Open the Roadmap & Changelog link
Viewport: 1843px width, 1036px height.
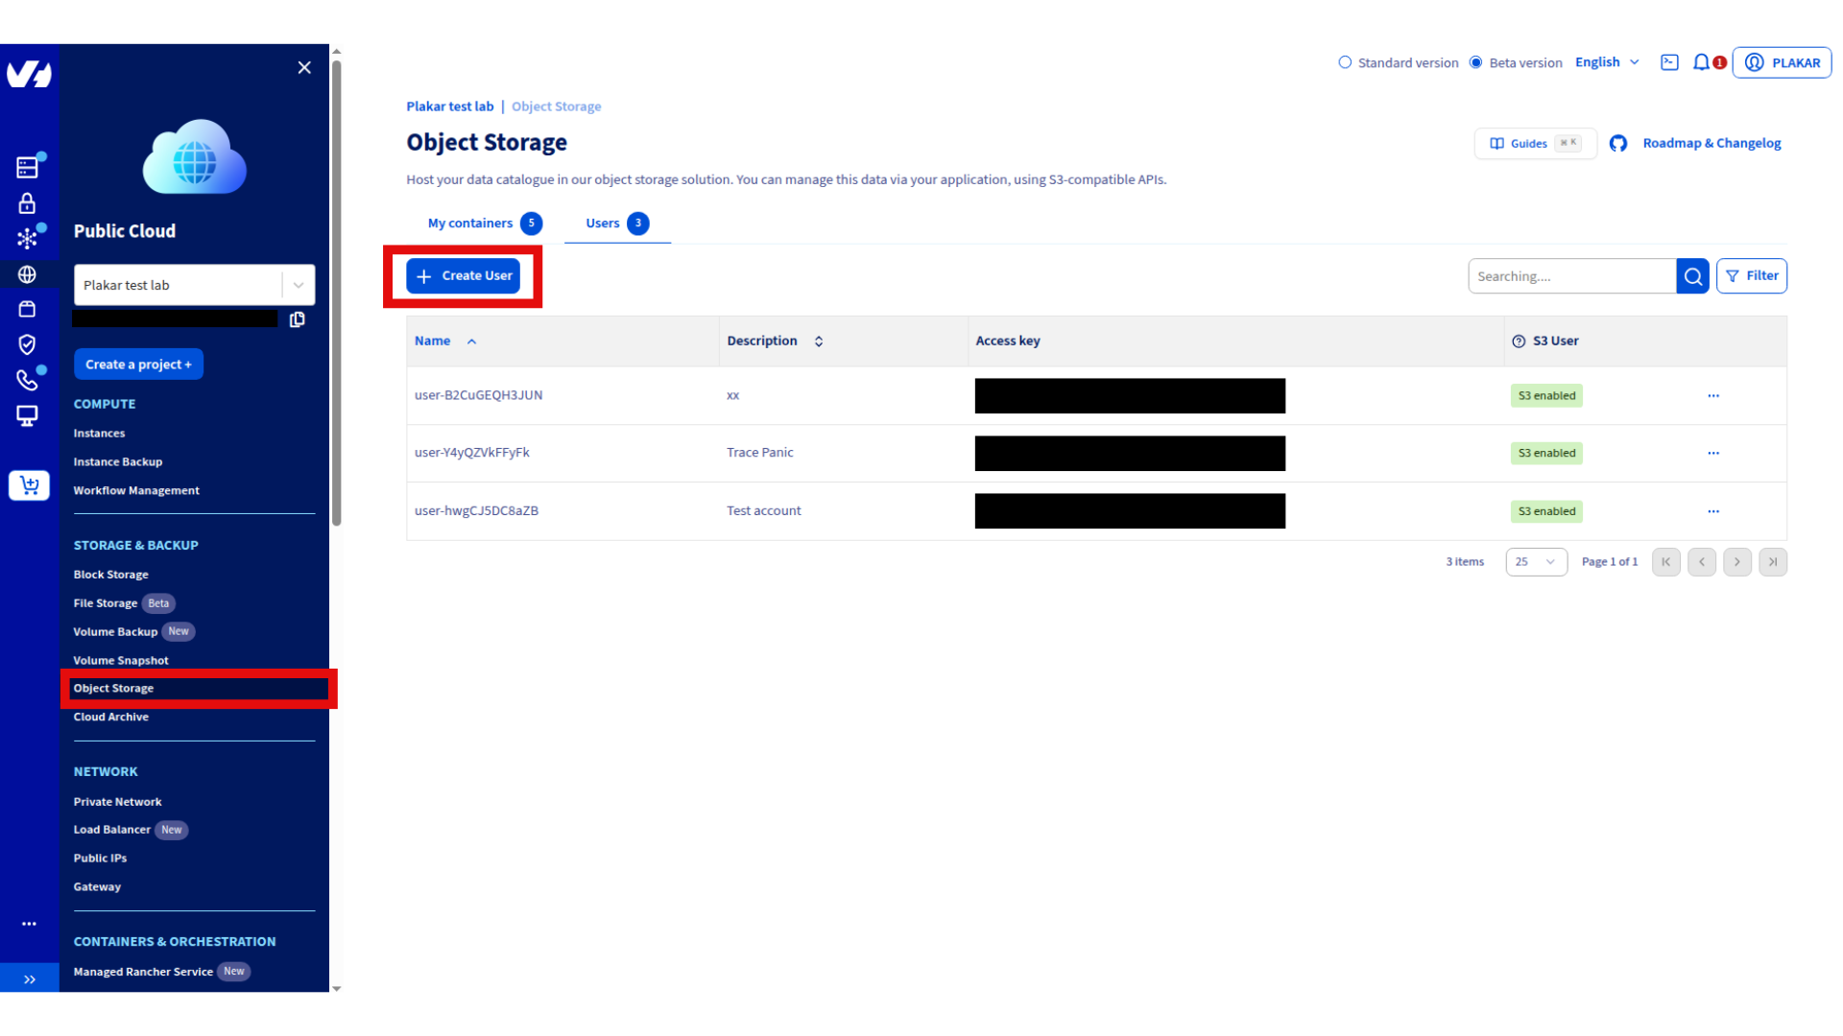pos(1711,142)
